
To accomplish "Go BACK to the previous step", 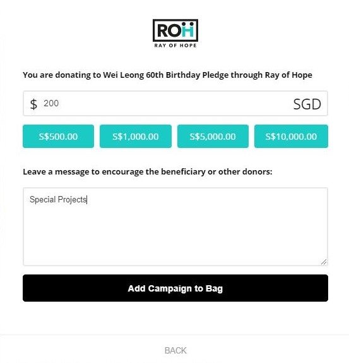I will pos(175,350).
